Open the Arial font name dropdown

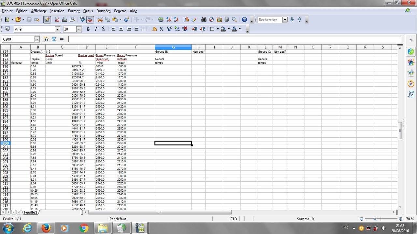[58, 29]
